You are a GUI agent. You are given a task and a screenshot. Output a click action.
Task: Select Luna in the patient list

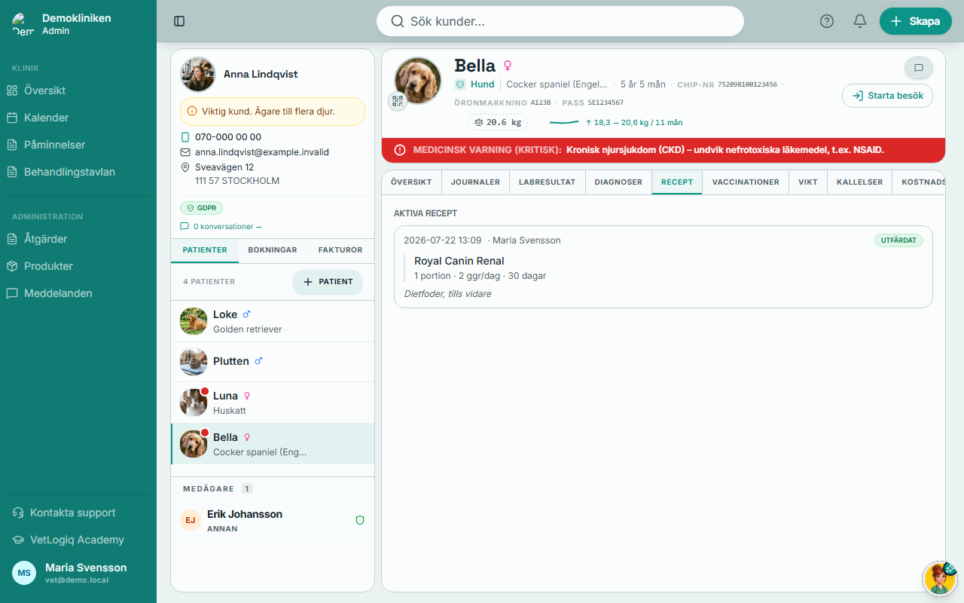click(x=273, y=403)
